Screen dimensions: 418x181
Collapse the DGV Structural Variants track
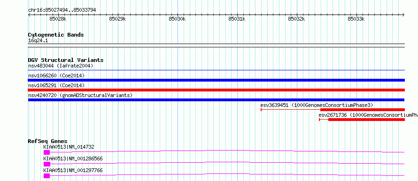(66, 60)
